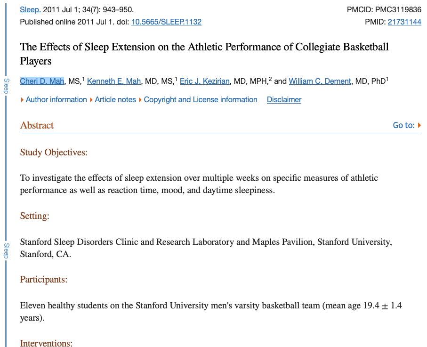This screenshot has height=347, width=427.
Task: Click the orange Go to arrow icon
Action: (419, 125)
